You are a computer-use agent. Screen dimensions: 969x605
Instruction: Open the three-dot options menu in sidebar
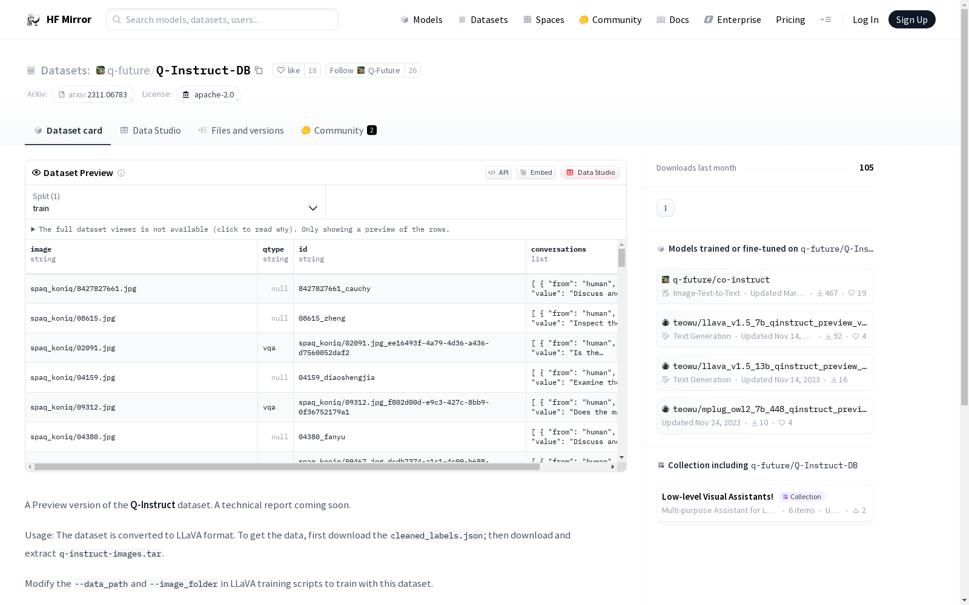[666, 208]
